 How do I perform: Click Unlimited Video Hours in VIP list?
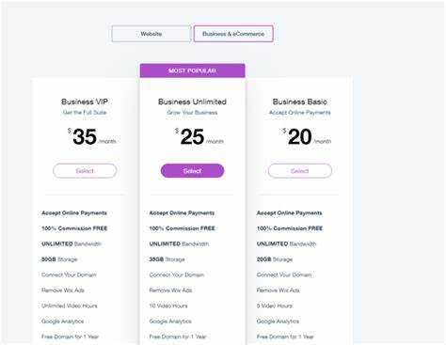pos(70,306)
